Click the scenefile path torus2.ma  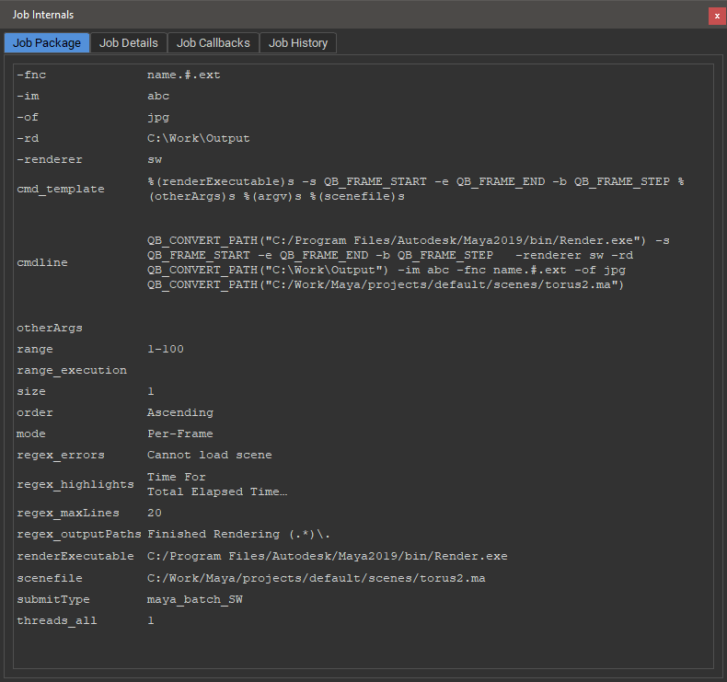coord(316,578)
